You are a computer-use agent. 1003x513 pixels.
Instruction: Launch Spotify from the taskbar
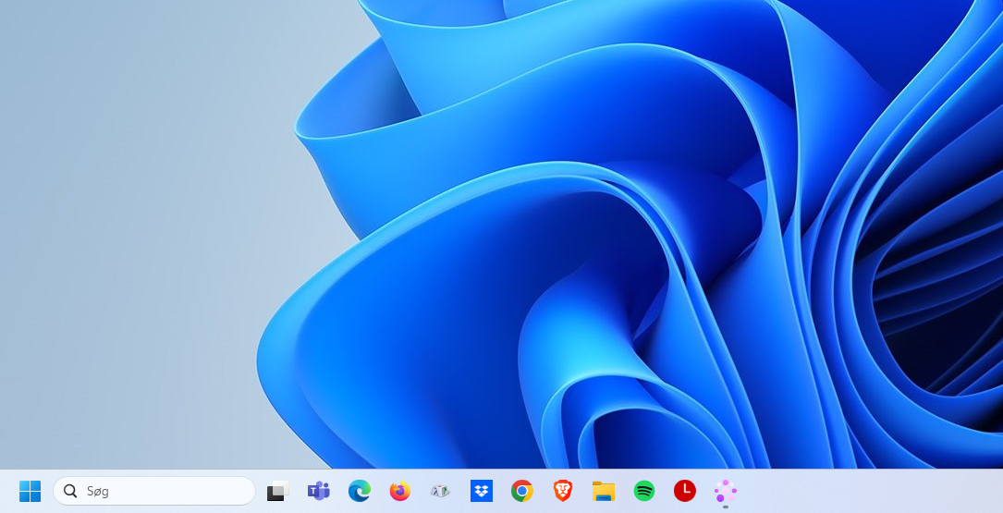644,491
